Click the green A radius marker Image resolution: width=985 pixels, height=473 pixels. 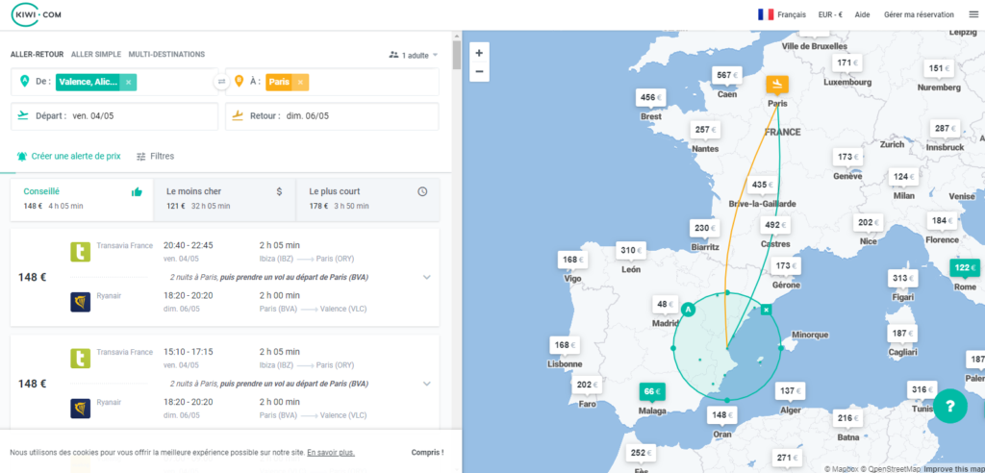[688, 309]
